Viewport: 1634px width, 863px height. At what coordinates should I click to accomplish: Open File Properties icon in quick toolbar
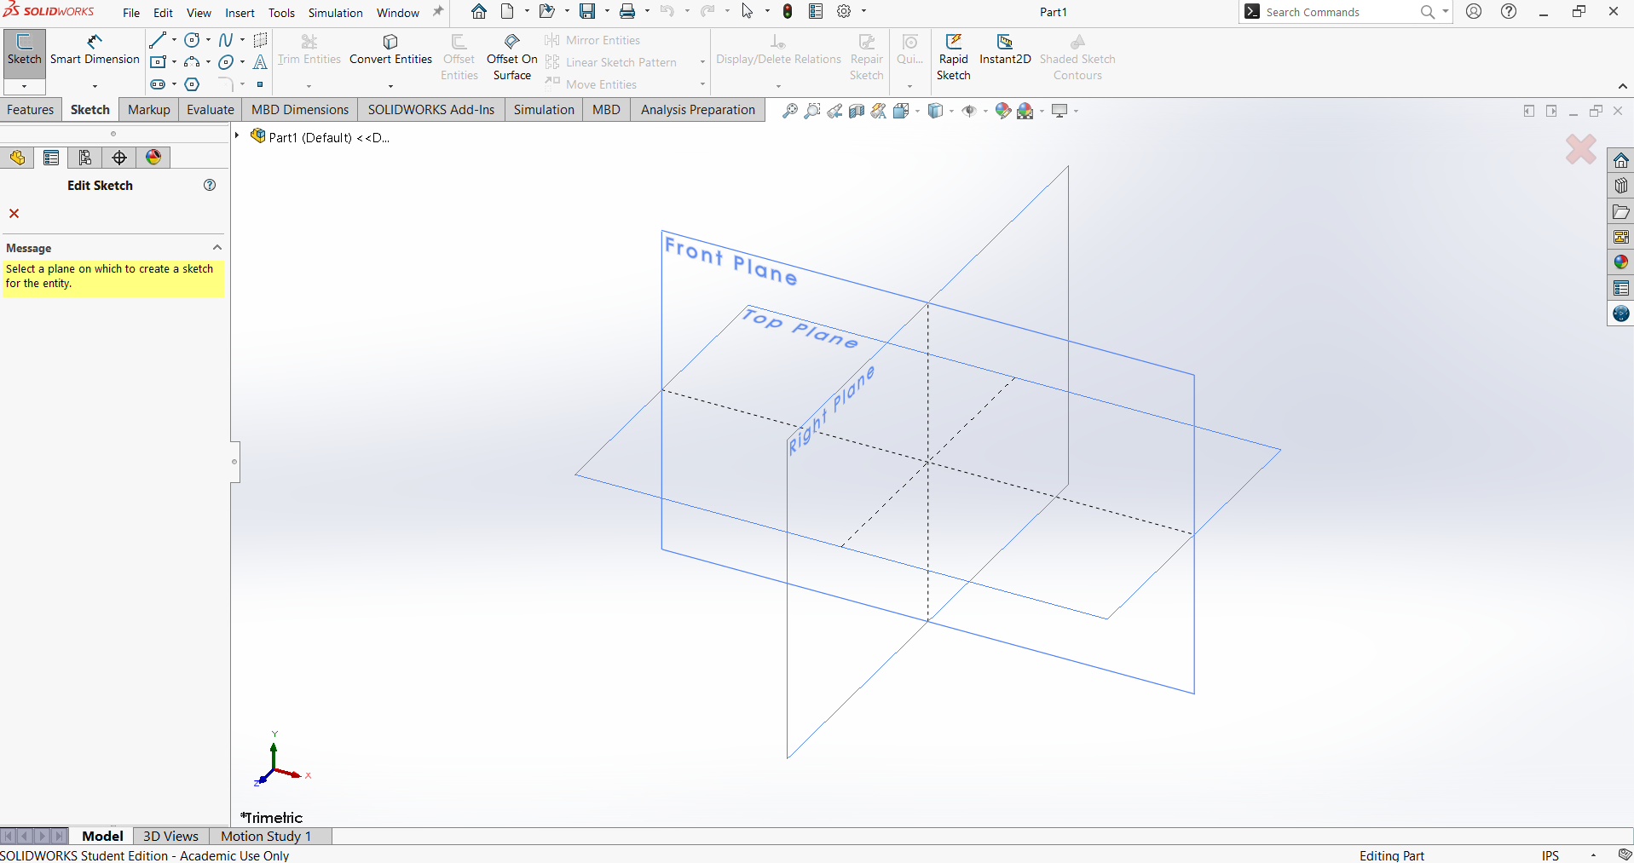pyautogui.click(x=816, y=12)
